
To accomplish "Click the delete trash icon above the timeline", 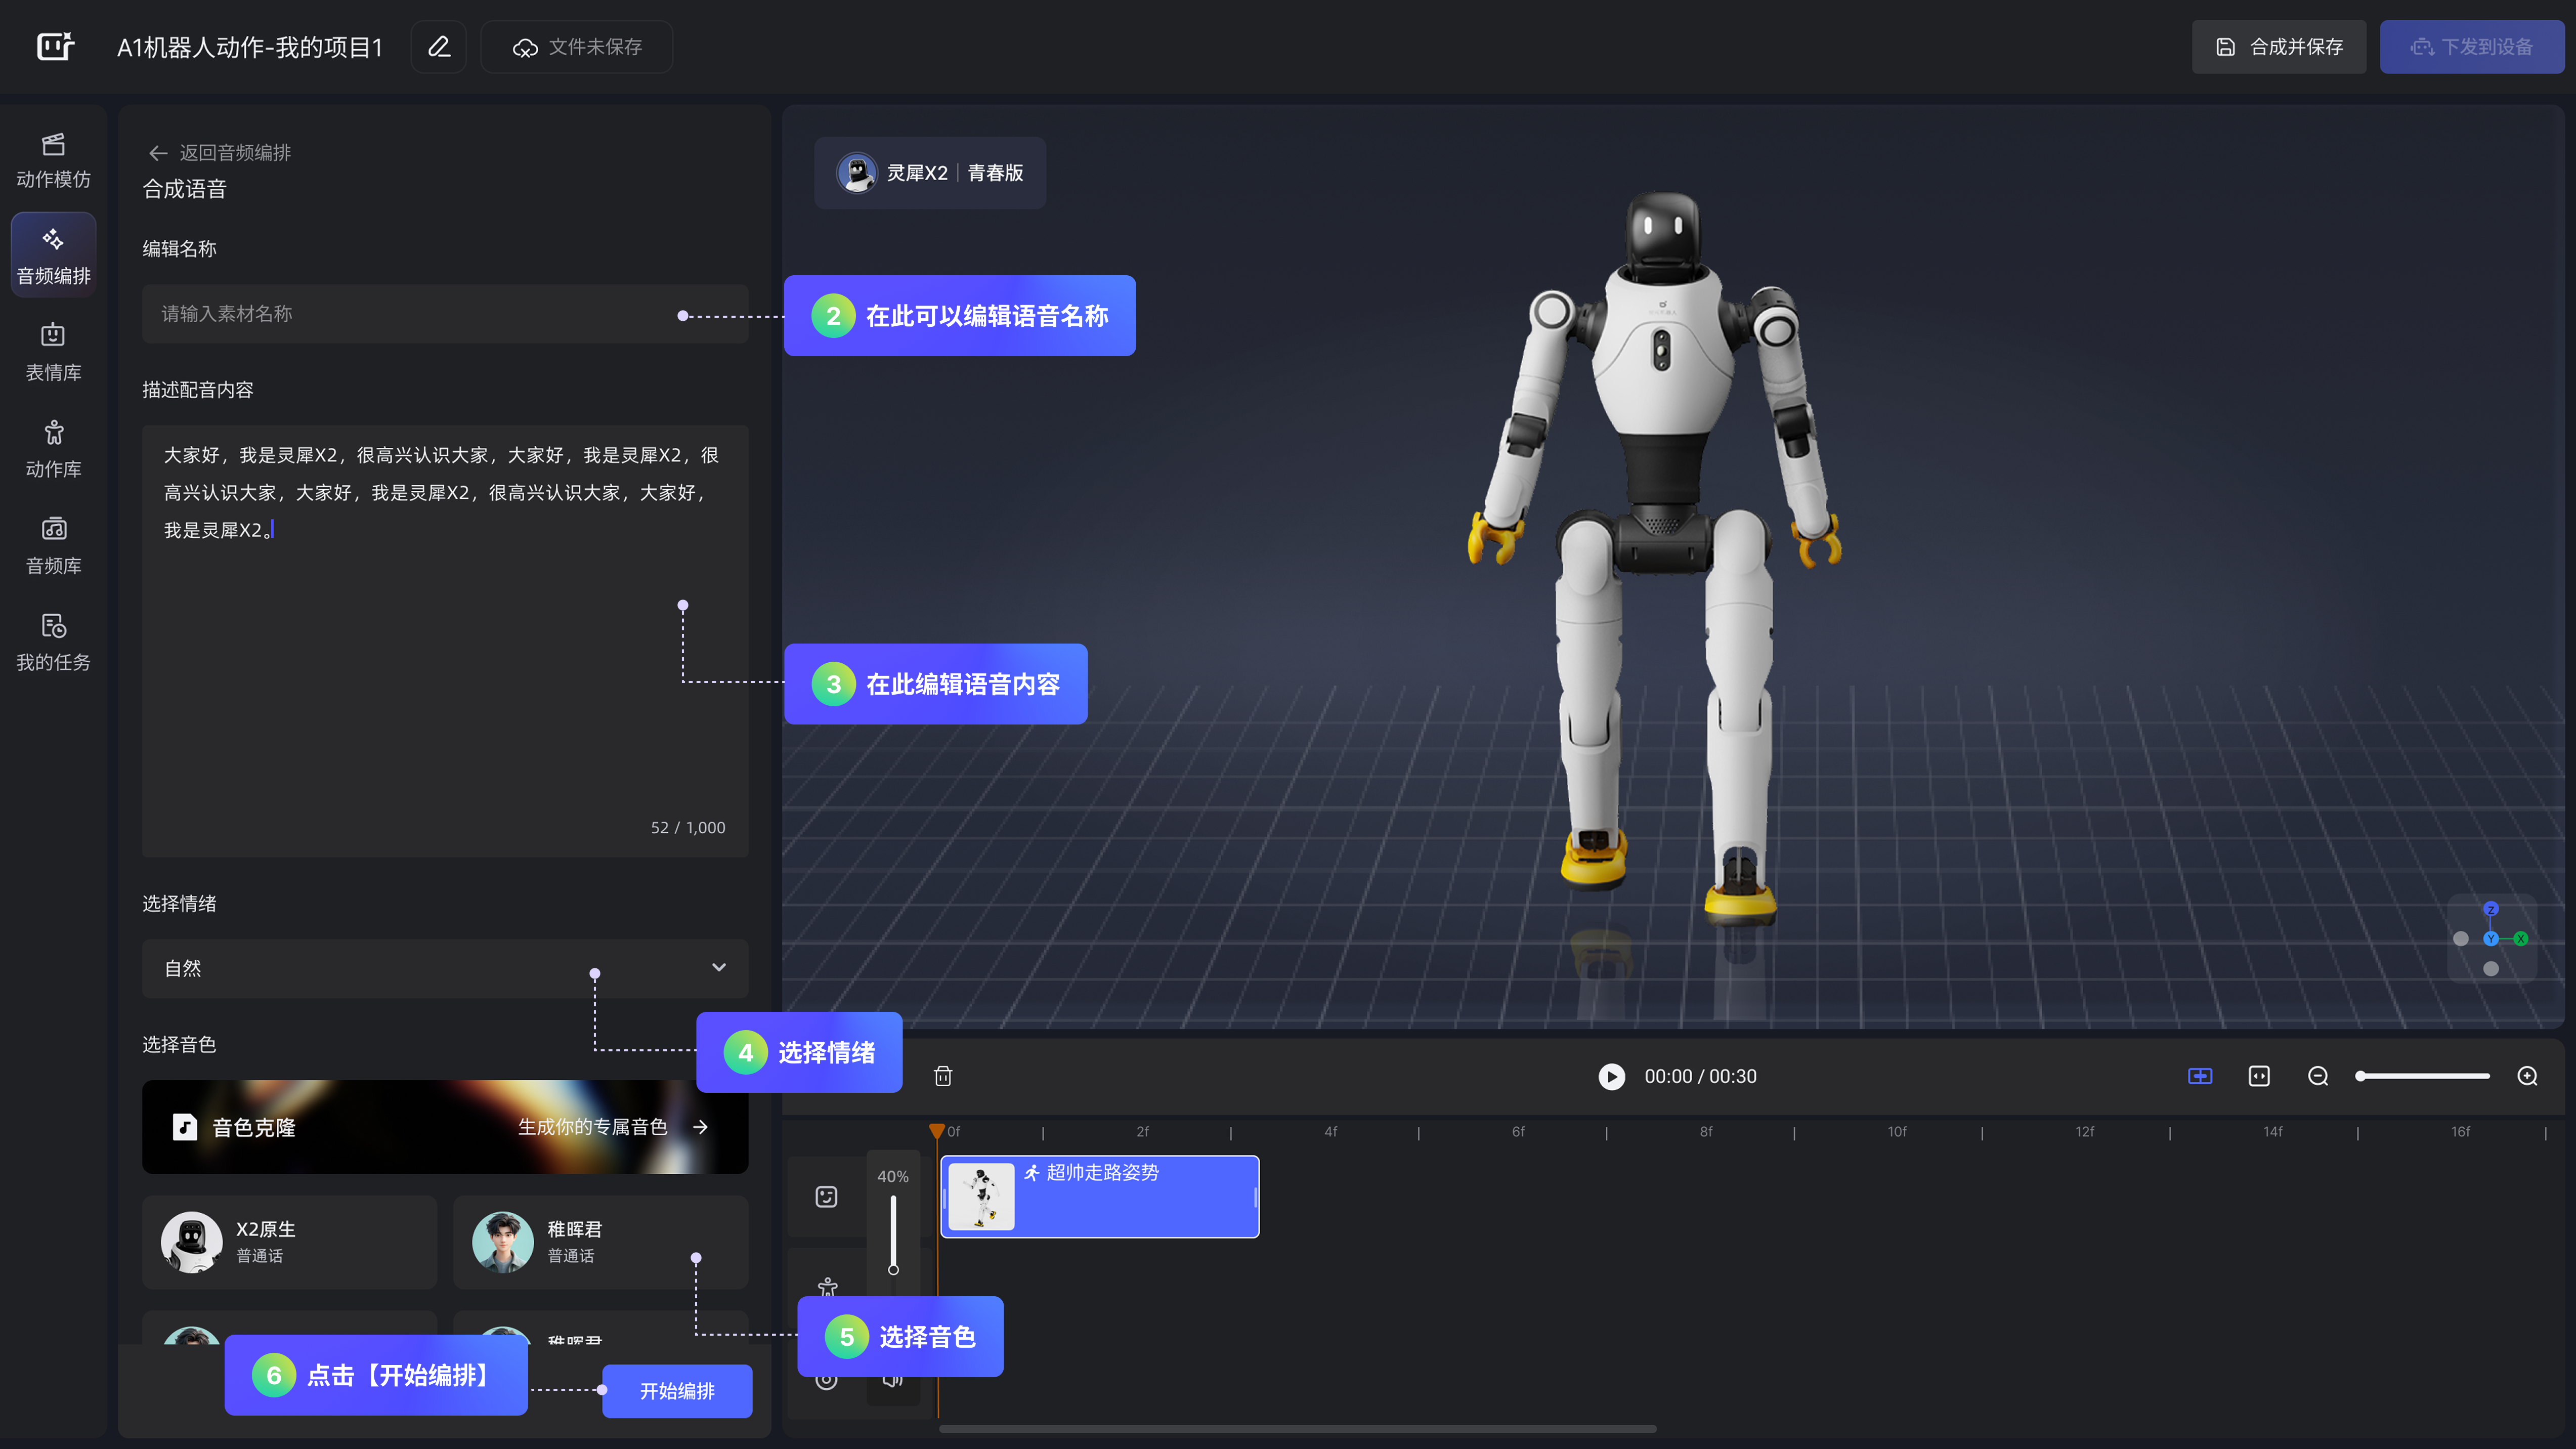I will pyautogui.click(x=942, y=1076).
